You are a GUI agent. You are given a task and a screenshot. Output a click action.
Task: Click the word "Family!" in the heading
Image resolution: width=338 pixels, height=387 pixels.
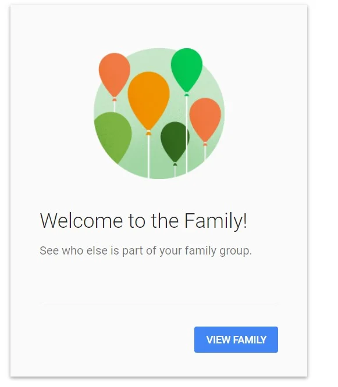point(215,221)
